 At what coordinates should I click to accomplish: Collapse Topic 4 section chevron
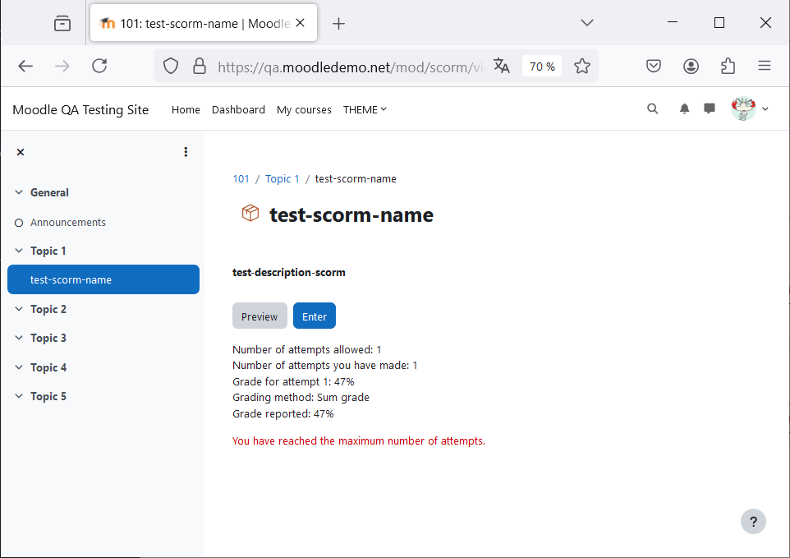(x=19, y=367)
